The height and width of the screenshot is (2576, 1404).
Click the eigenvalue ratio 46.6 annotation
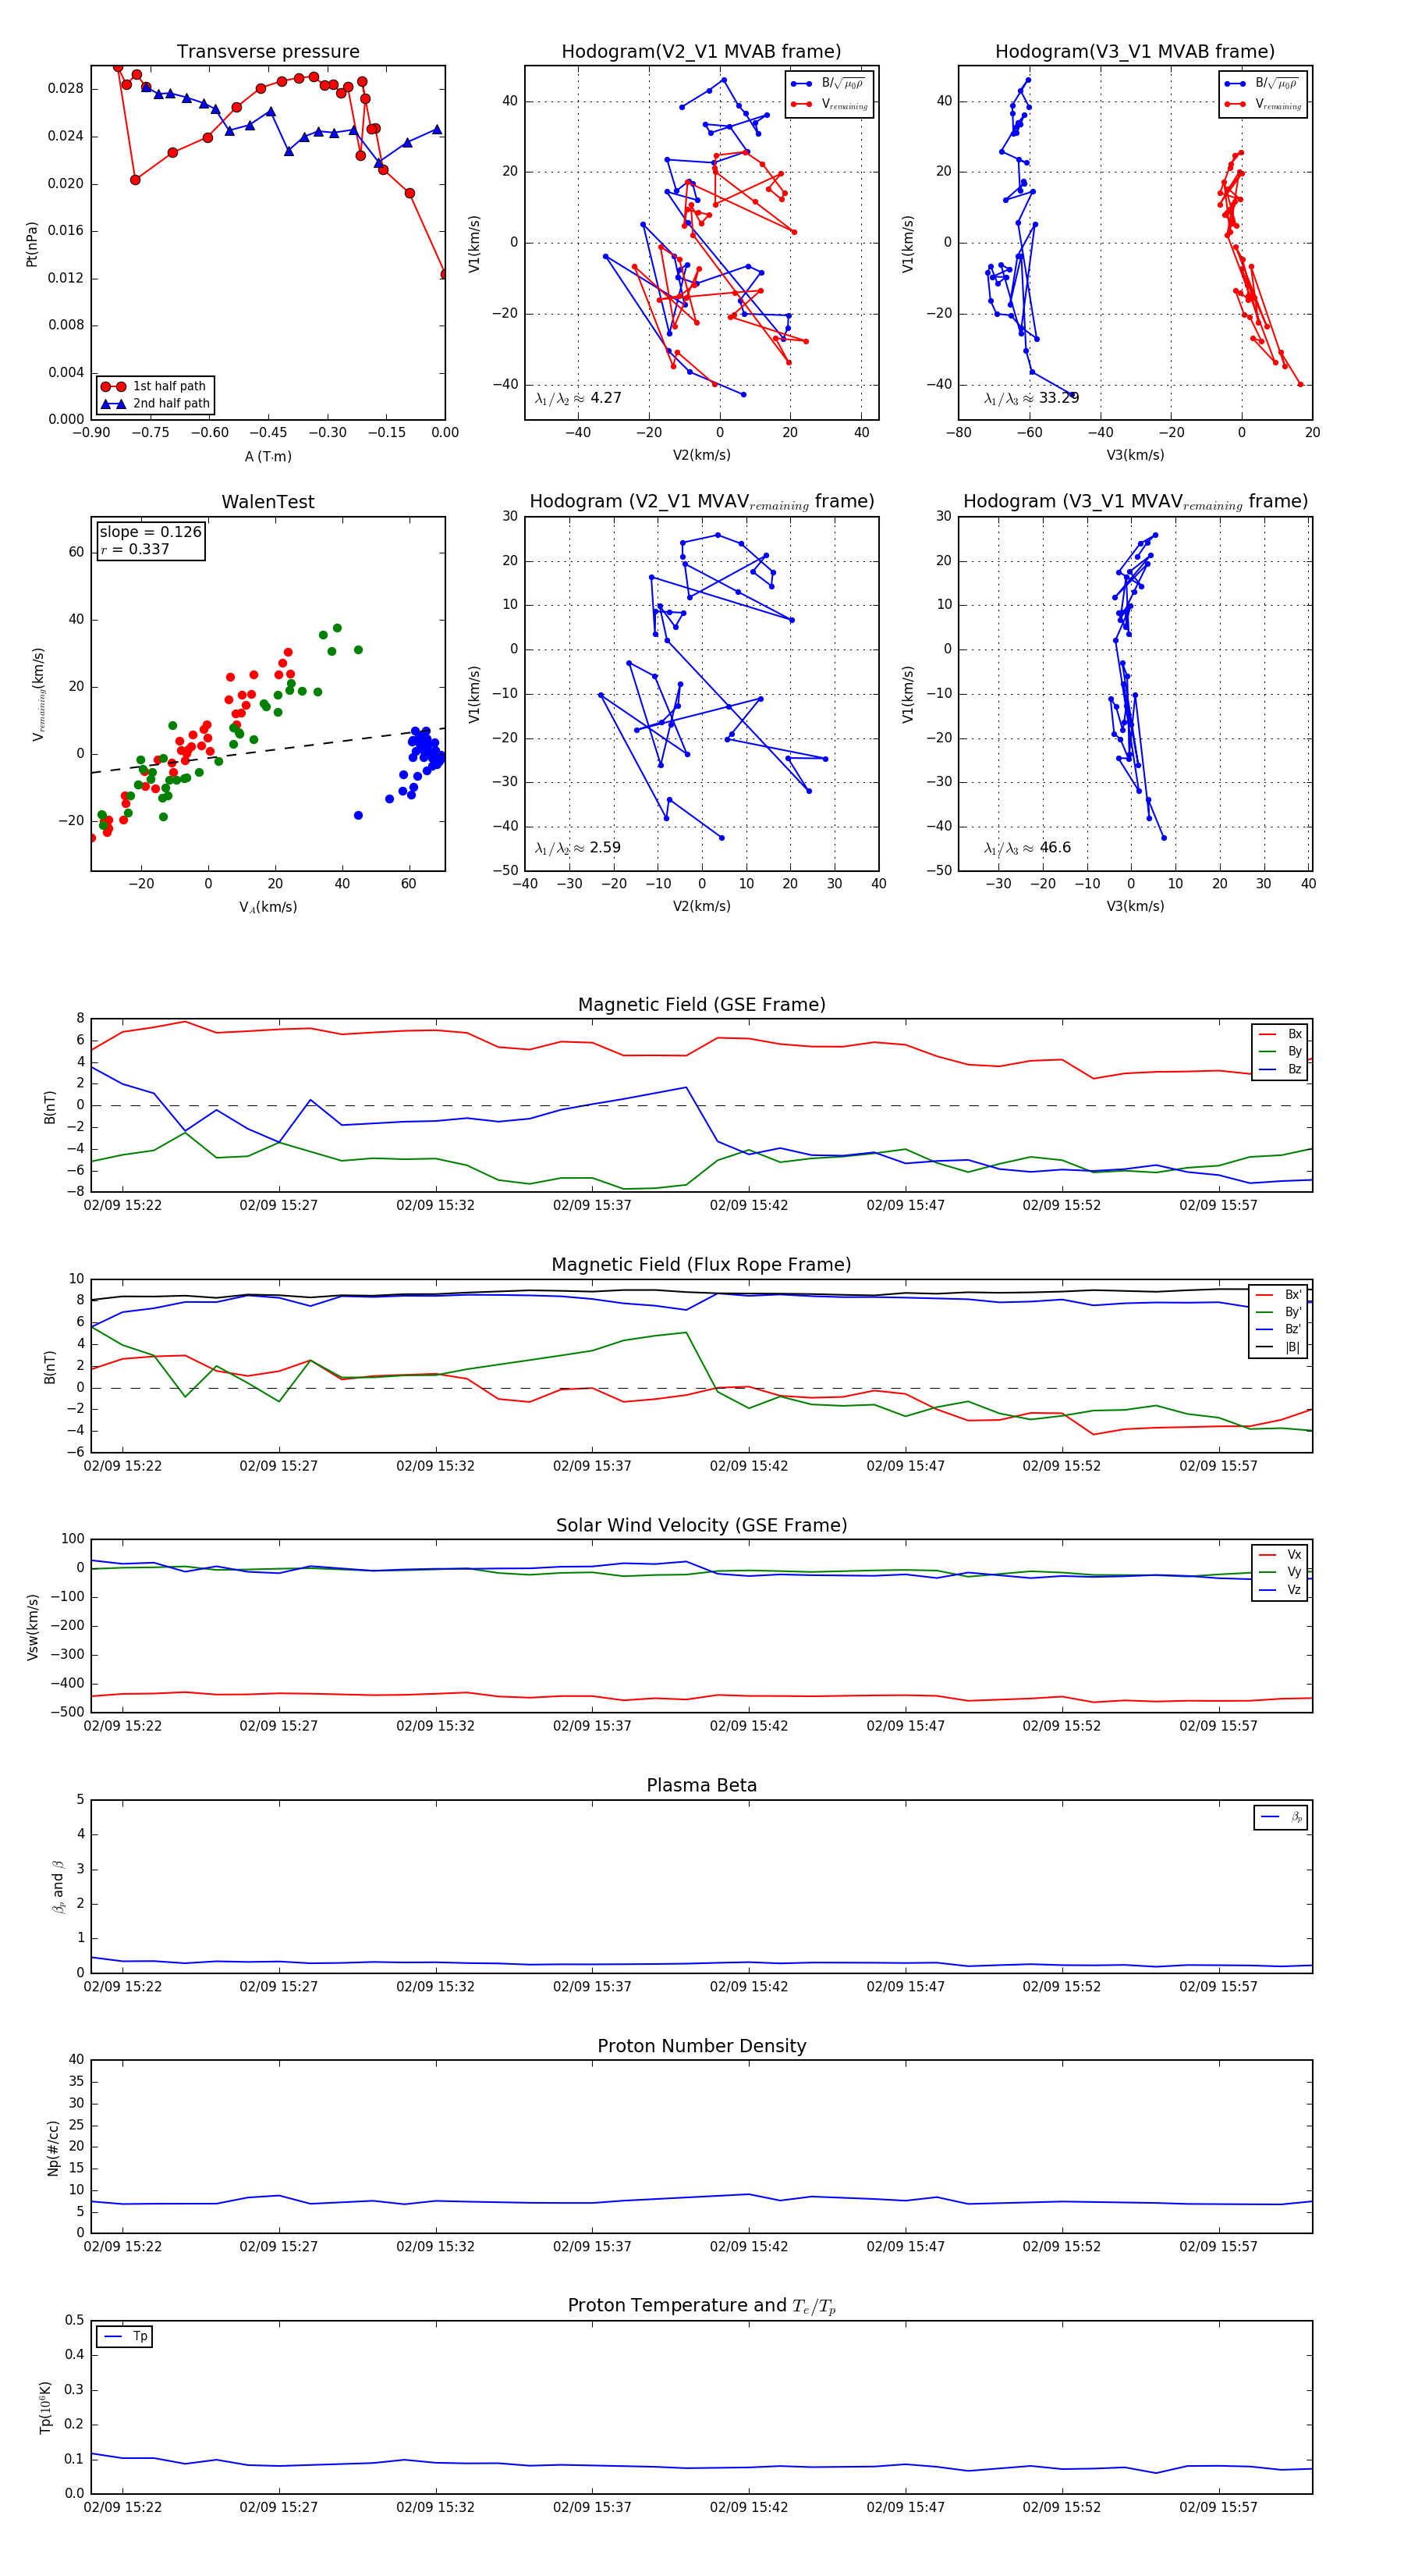tap(1027, 848)
